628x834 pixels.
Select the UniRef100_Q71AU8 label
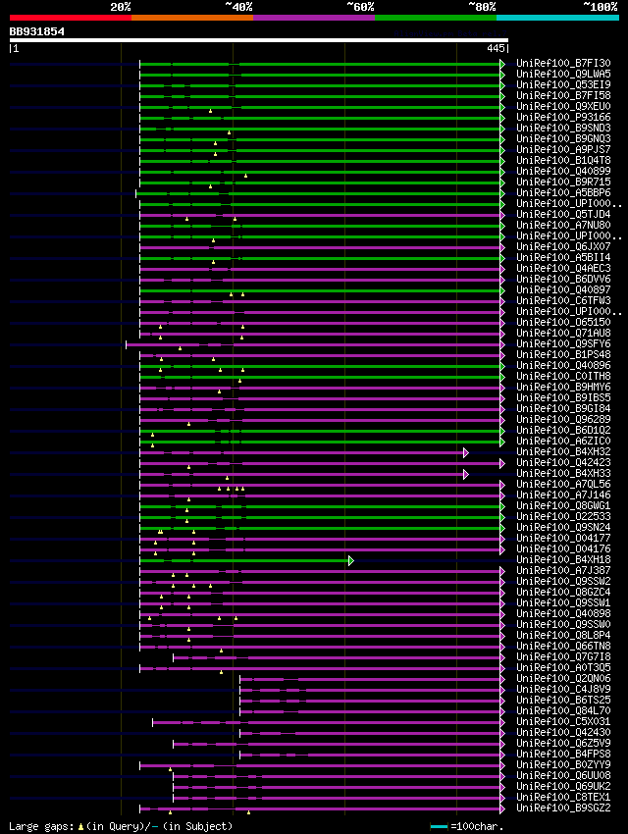point(563,333)
